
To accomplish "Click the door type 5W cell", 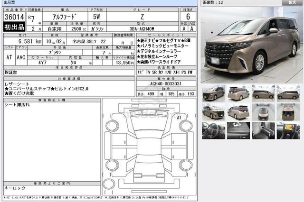I will click(96, 17).
